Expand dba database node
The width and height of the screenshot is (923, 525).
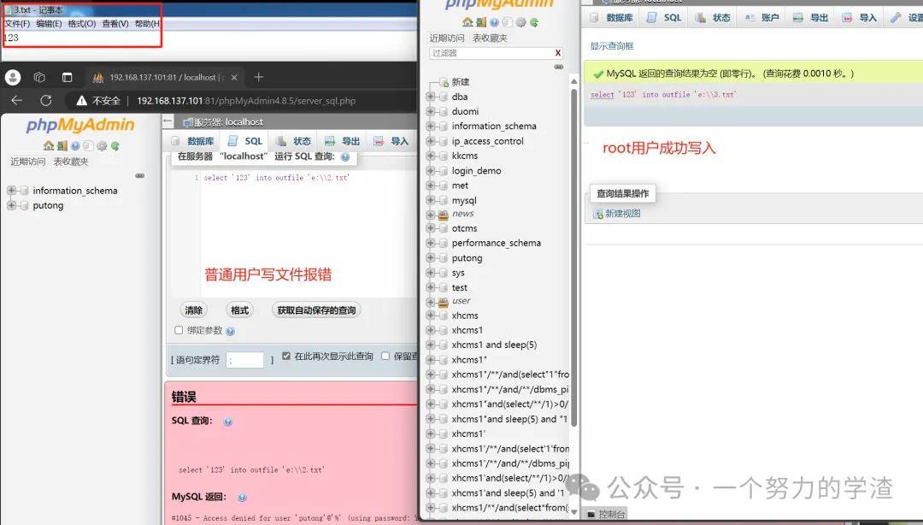point(431,97)
